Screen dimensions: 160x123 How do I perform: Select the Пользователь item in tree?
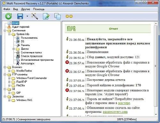29,38
